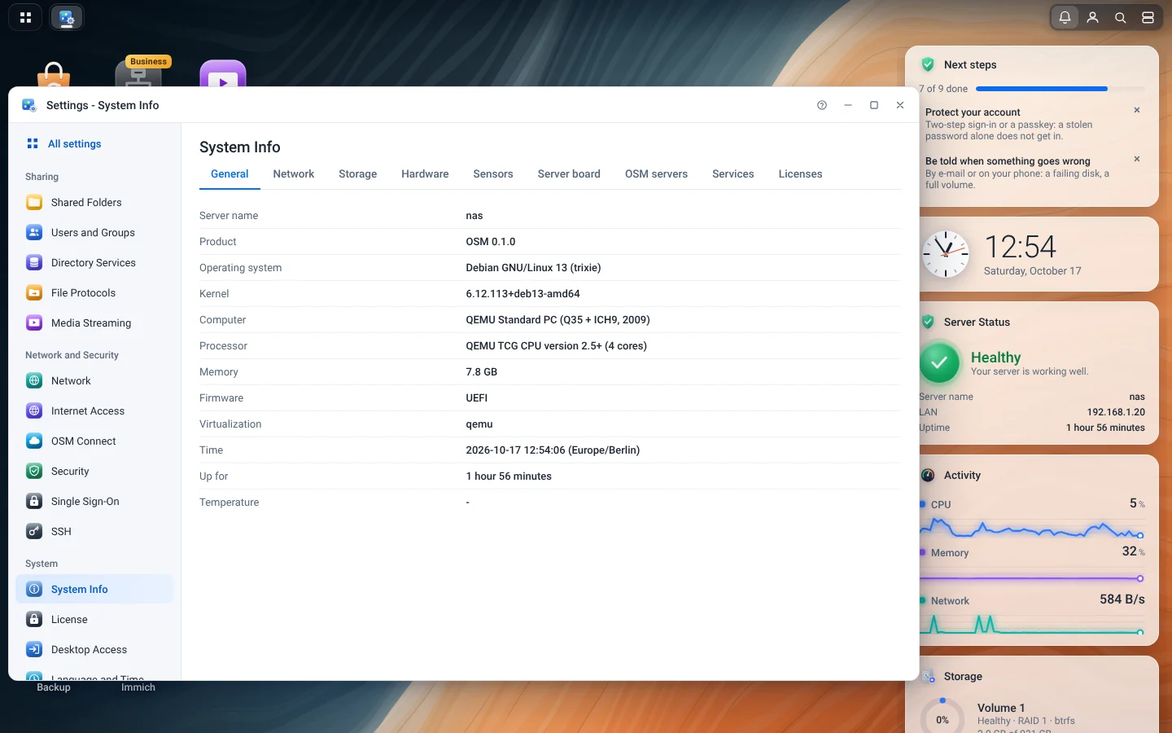Click the Healthy server status text
The image size is (1172, 733).
tap(995, 358)
